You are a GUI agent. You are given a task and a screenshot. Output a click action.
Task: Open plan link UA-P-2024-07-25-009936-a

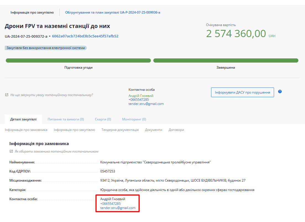112,12
